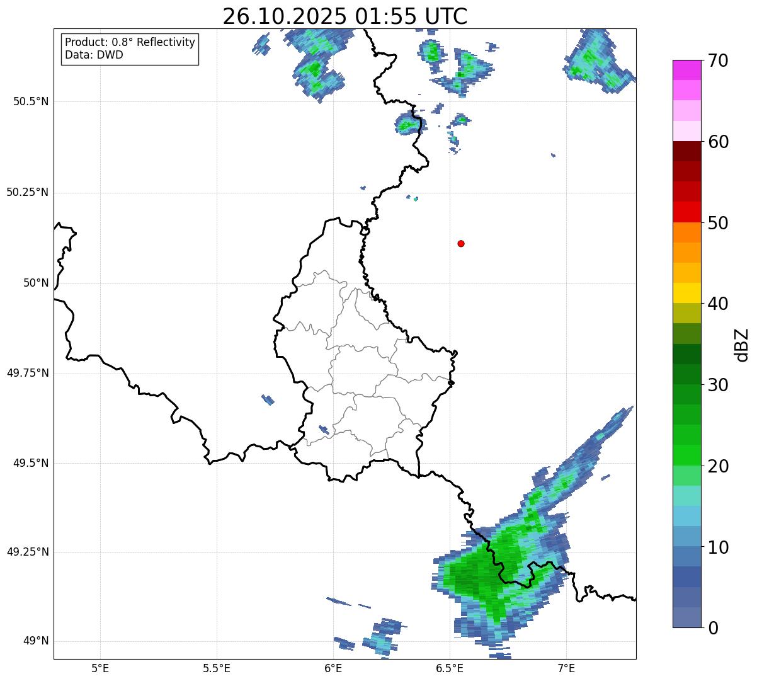The width and height of the screenshot is (757, 681).
Task: Click the bright red colorbar segment near 50
Action: coord(686,212)
